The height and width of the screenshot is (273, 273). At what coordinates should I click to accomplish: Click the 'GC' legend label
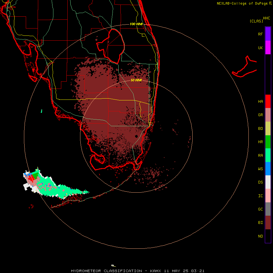tap(260, 209)
